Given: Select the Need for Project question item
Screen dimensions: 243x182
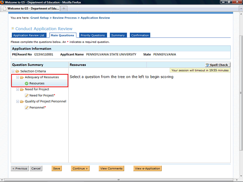Looking at the screenshot, I should coord(42,95).
